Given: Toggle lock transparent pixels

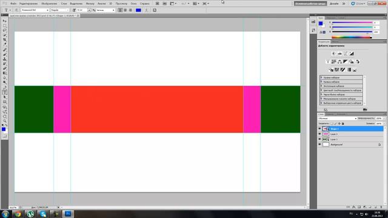Looking at the screenshot, I should click(332, 124).
